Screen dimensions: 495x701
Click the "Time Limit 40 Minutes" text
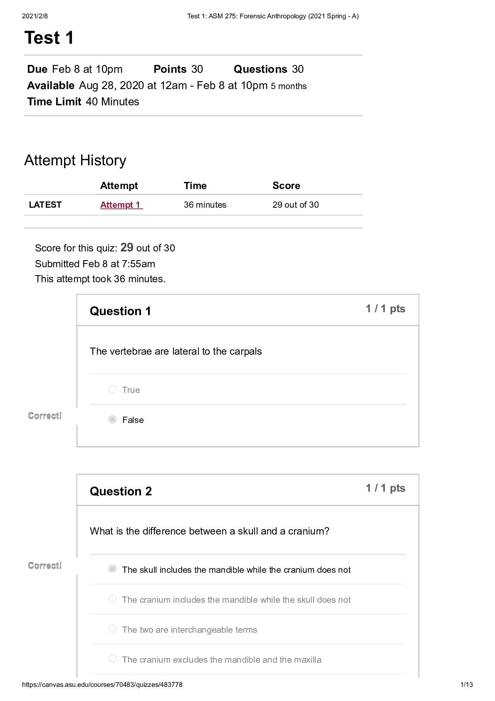pos(83,102)
